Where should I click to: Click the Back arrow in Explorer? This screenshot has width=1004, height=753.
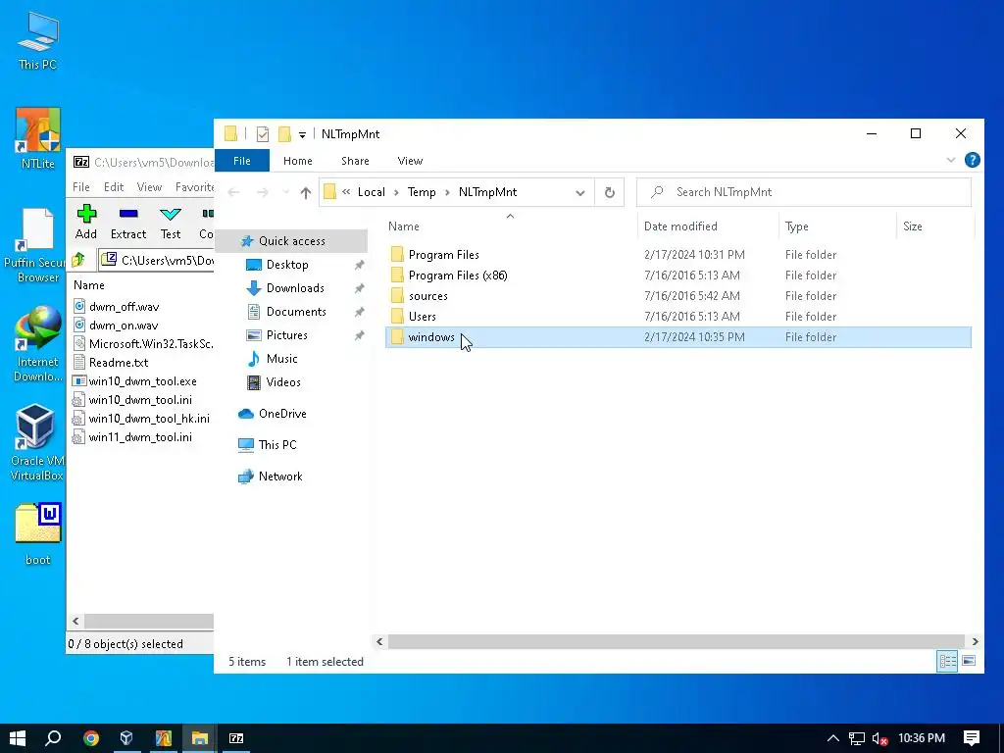233,192
